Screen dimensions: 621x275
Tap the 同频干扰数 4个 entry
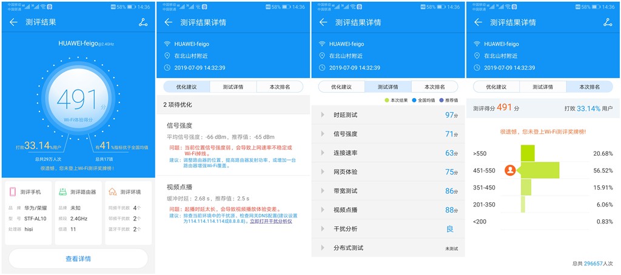pos(125,208)
